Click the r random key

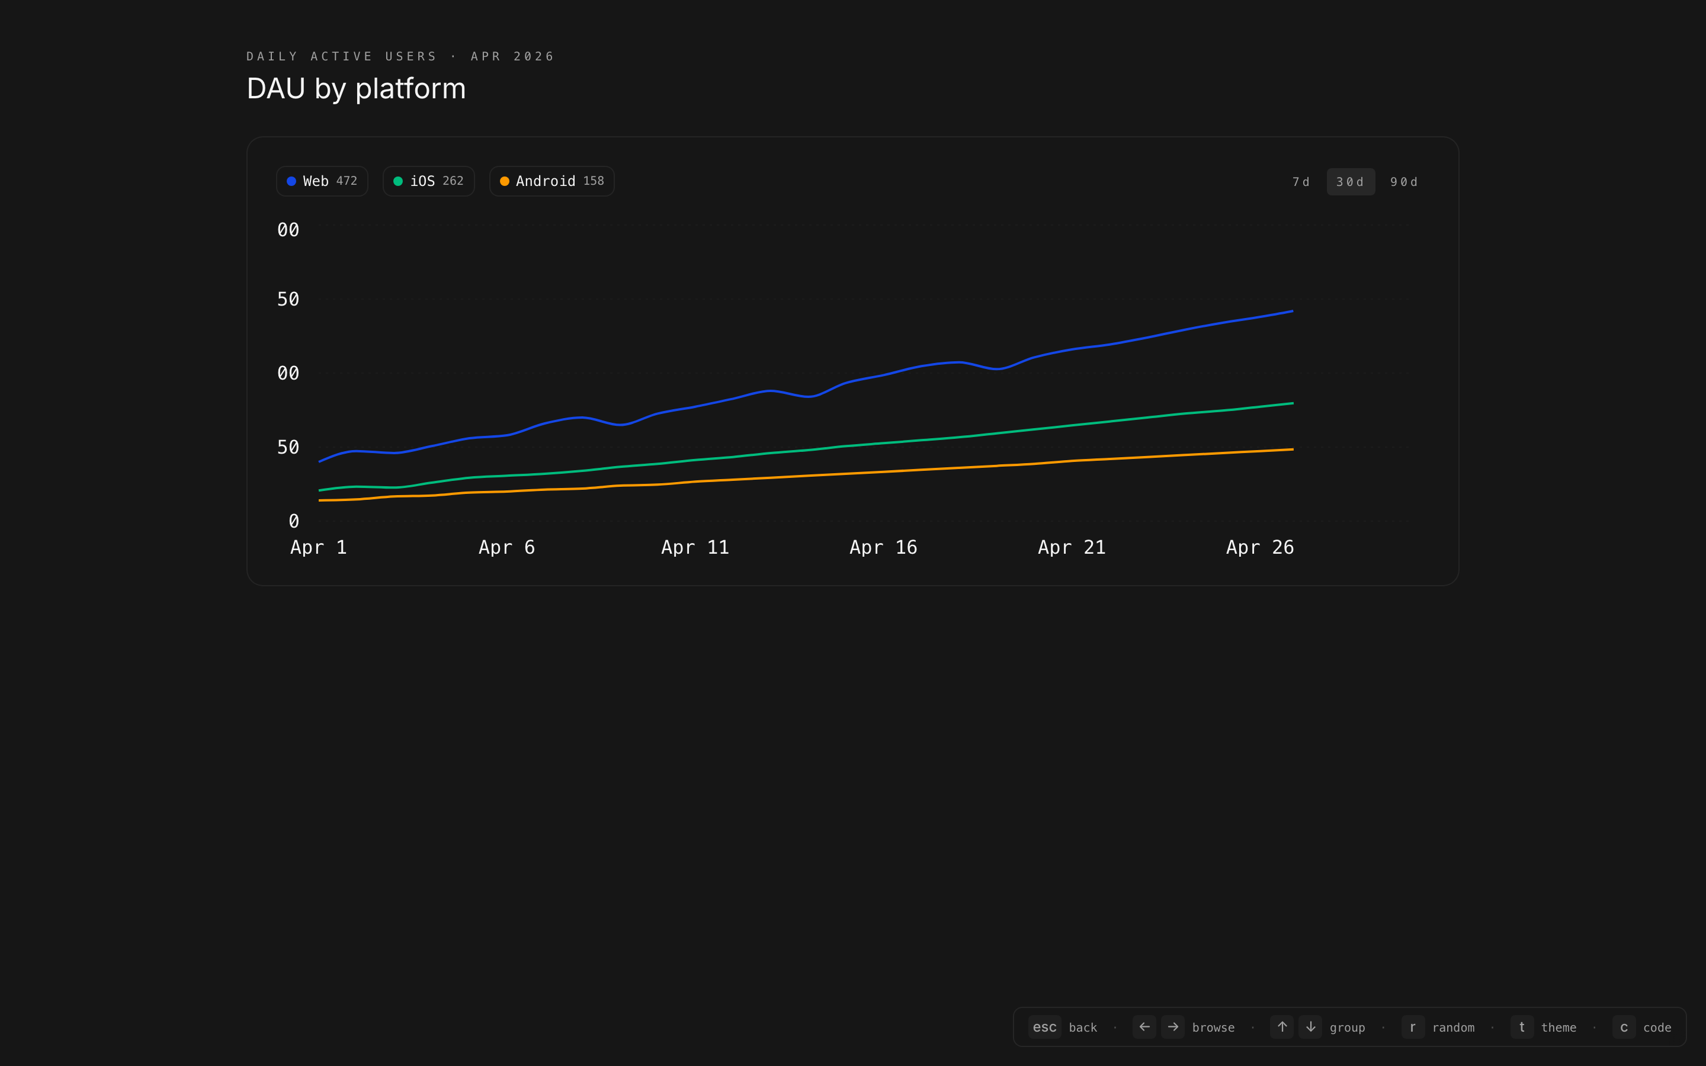point(1412,1028)
